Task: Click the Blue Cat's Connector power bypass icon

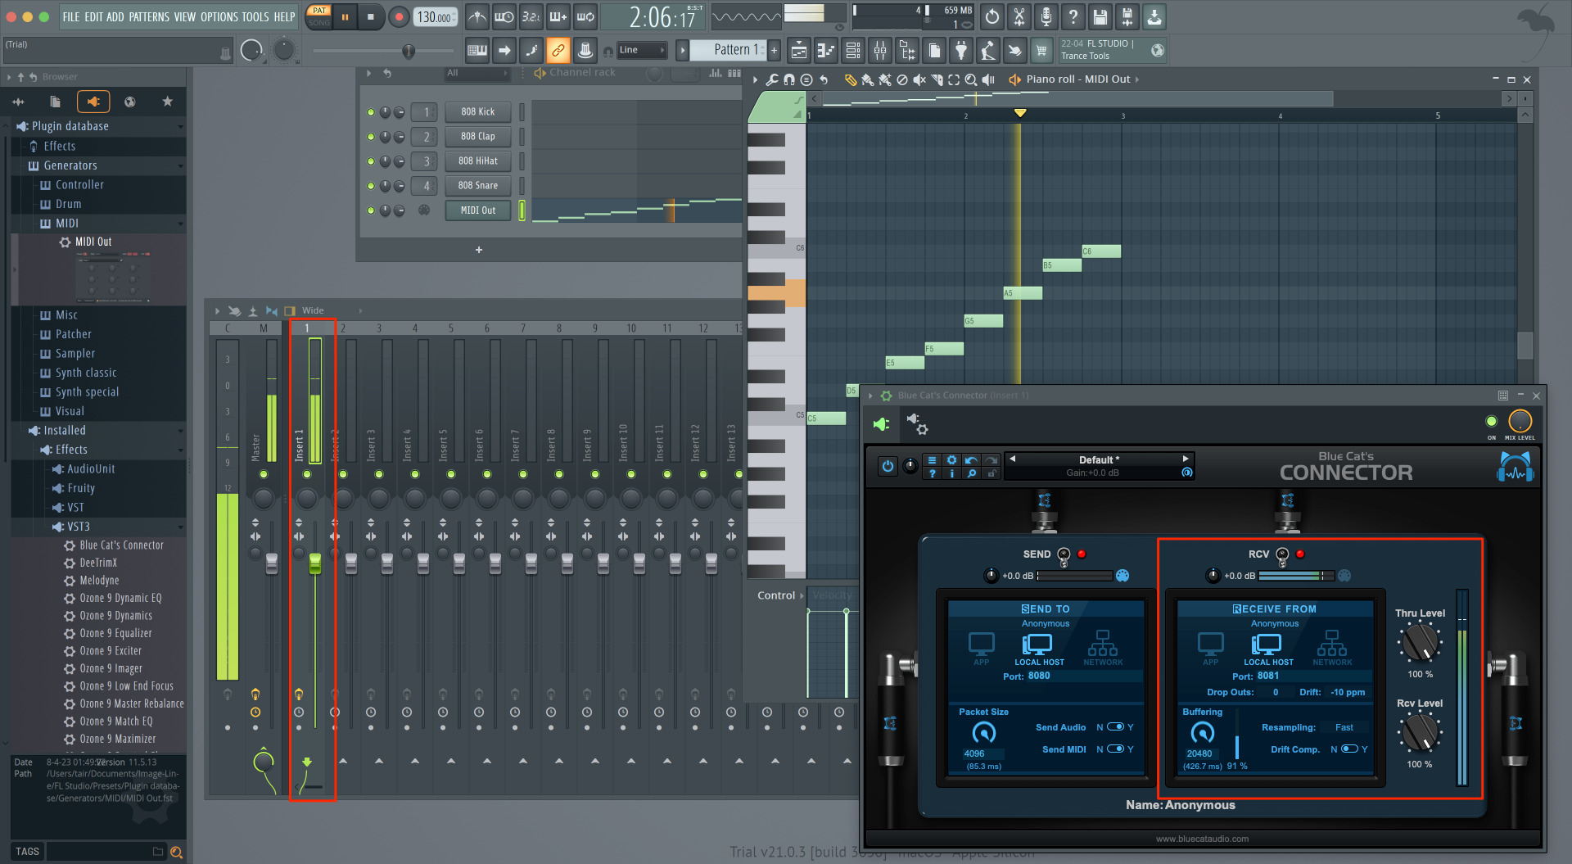Action: [x=888, y=466]
